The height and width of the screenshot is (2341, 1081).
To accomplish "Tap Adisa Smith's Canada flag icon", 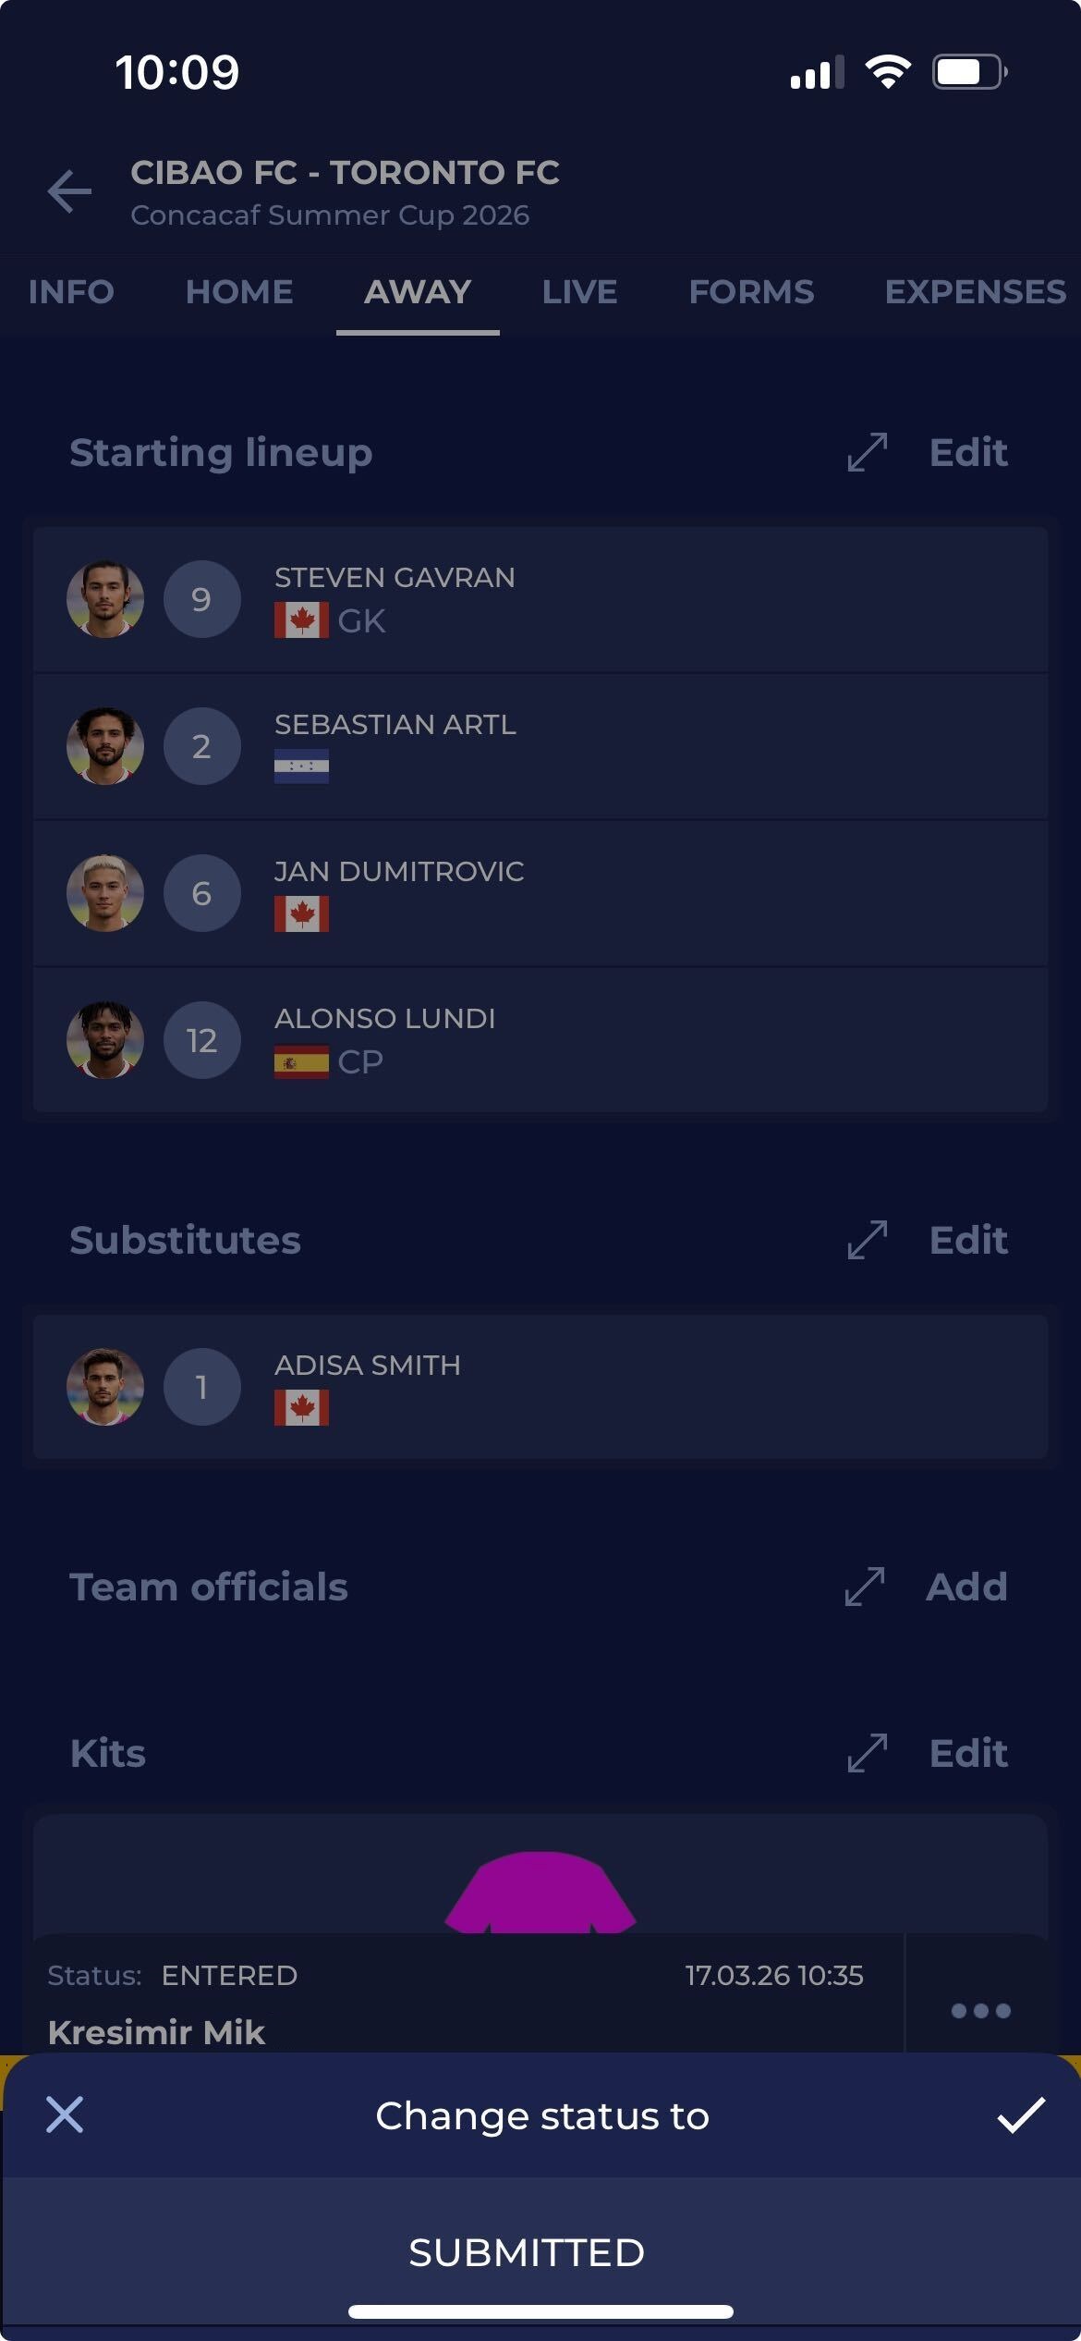I will click(301, 1407).
